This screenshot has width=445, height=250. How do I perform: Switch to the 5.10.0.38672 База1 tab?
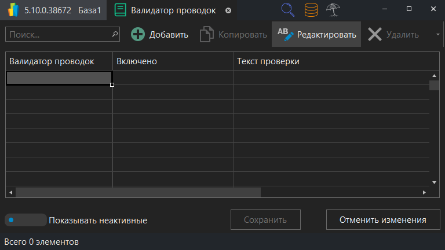coord(53,10)
